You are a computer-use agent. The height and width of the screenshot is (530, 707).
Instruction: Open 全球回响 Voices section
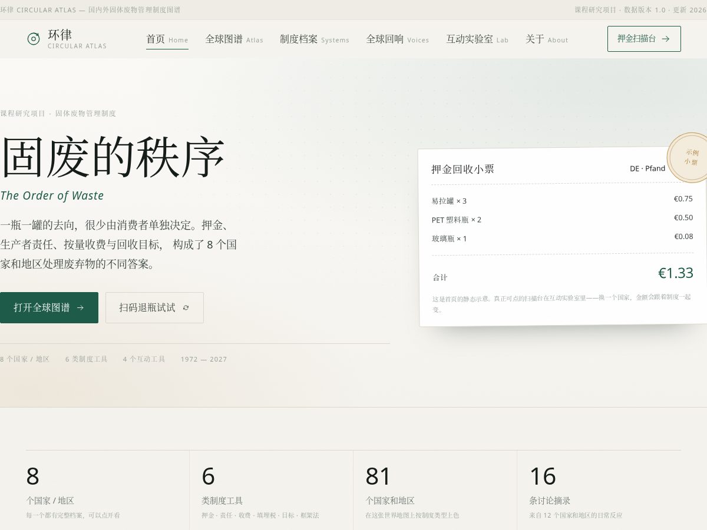click(398, 39)
